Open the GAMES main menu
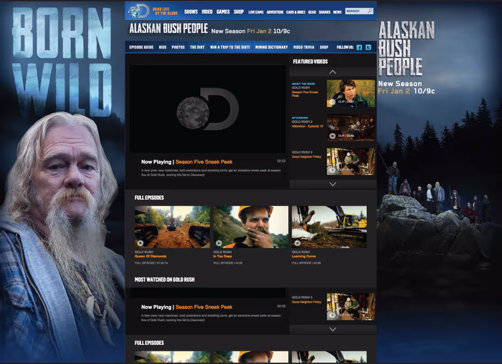Viewport: 502px width, 364px height. click(x=223, y=12)
